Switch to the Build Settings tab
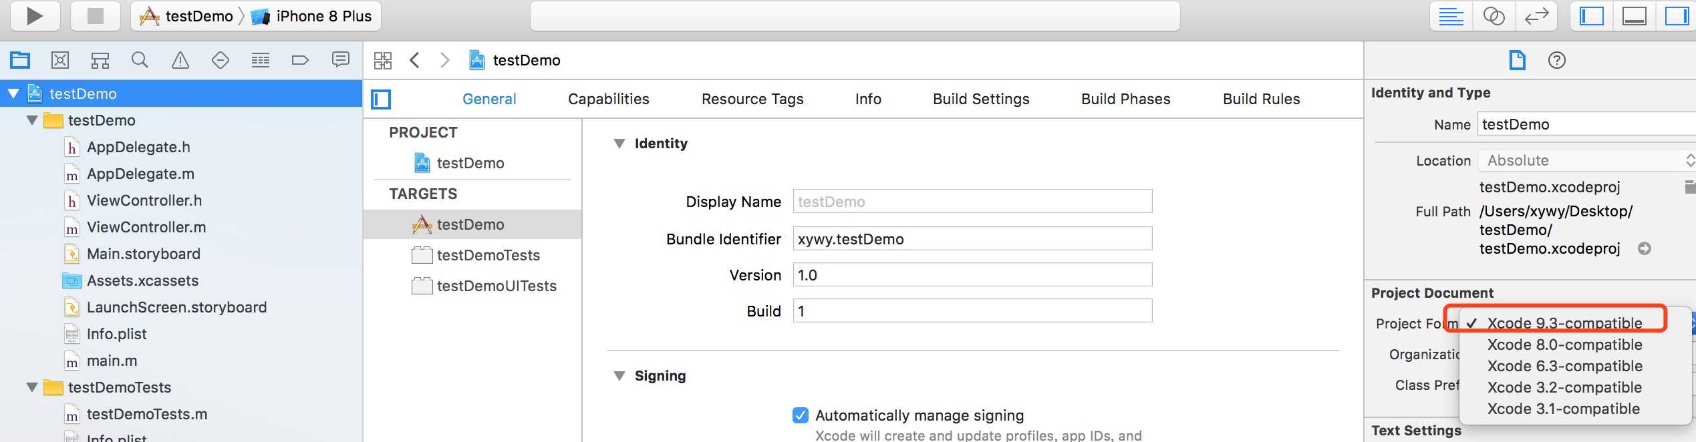 click(981, 99)
